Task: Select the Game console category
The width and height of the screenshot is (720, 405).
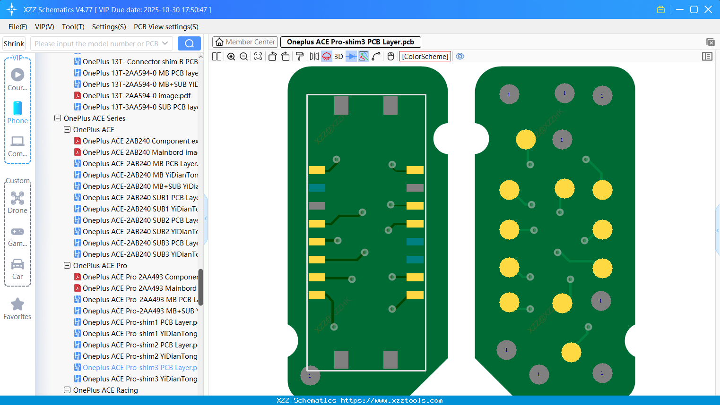Action: click(17, 236)
